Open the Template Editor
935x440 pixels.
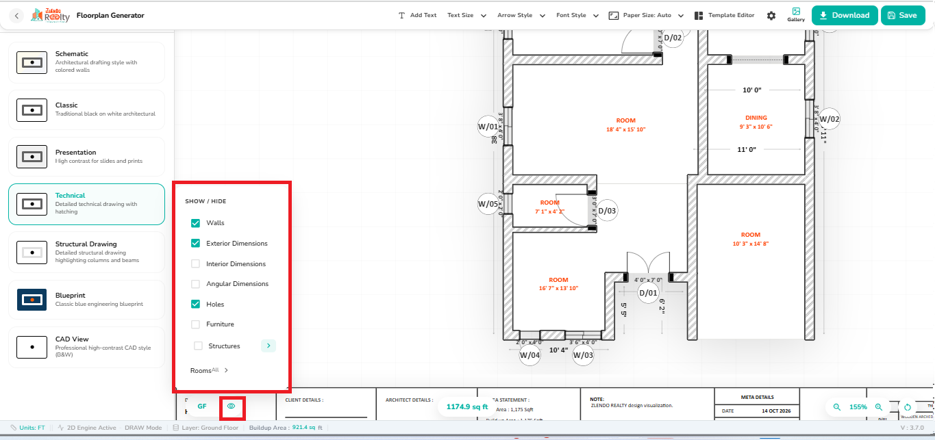coord(725,15)
